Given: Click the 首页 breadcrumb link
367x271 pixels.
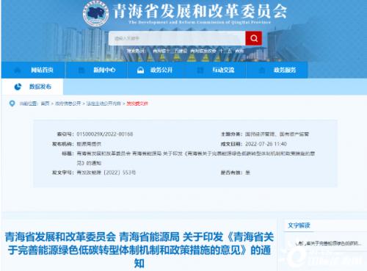Looking at the screenshot, I should pos(45,104).
